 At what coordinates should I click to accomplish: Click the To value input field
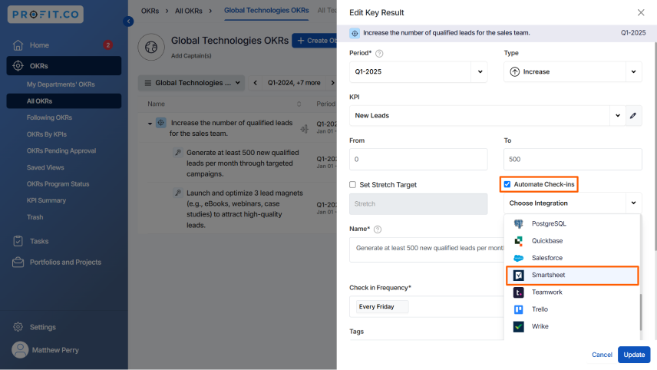tap(573, 159)
